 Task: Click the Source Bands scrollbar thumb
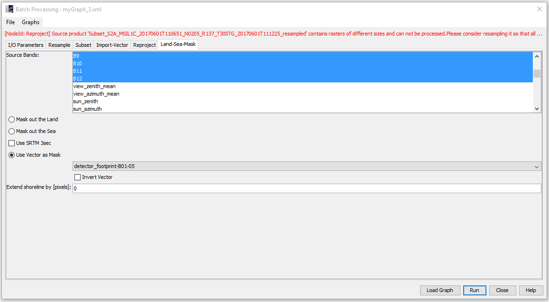[x=537, y=73]
